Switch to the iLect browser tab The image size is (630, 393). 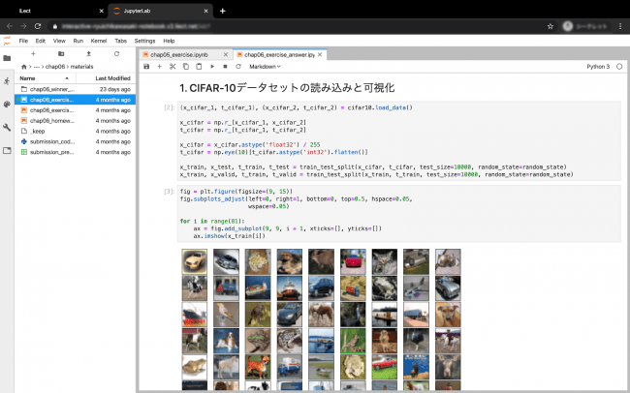[54, 11]
